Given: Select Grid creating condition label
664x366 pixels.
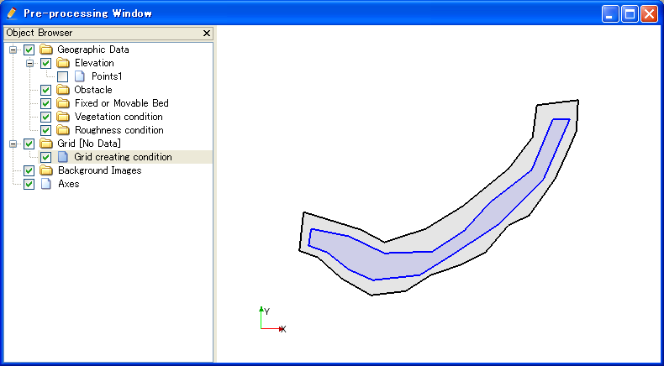Looking at the screenshot, I should [124, 157].
